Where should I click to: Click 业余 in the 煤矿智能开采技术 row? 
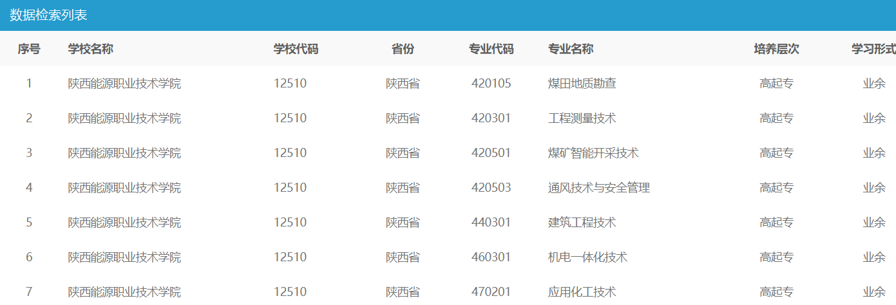pyautogui.click(x=874, y=153)
